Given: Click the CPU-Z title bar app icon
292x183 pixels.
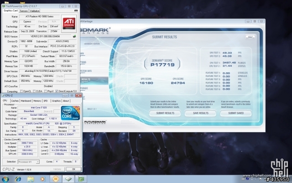Looking at the screenshot, I should tap(3, 96).
